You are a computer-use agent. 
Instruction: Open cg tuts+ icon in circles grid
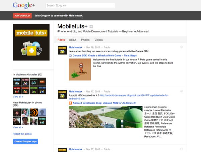(25, 82)
